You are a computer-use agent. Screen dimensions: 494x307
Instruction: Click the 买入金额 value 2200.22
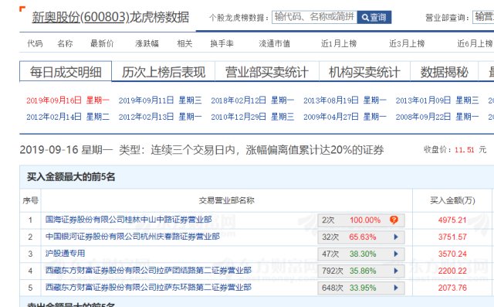click(x=452, y=271)
